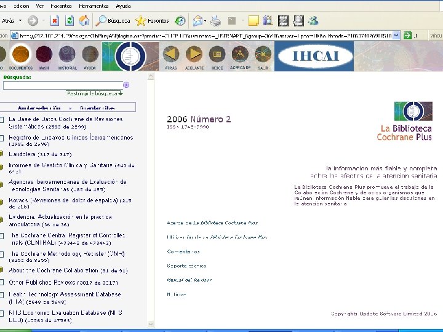Click the green Go arrow beside address bar
Image resolution: width=443 pixels, height=332 pixels.
click(x=407, y=36)
